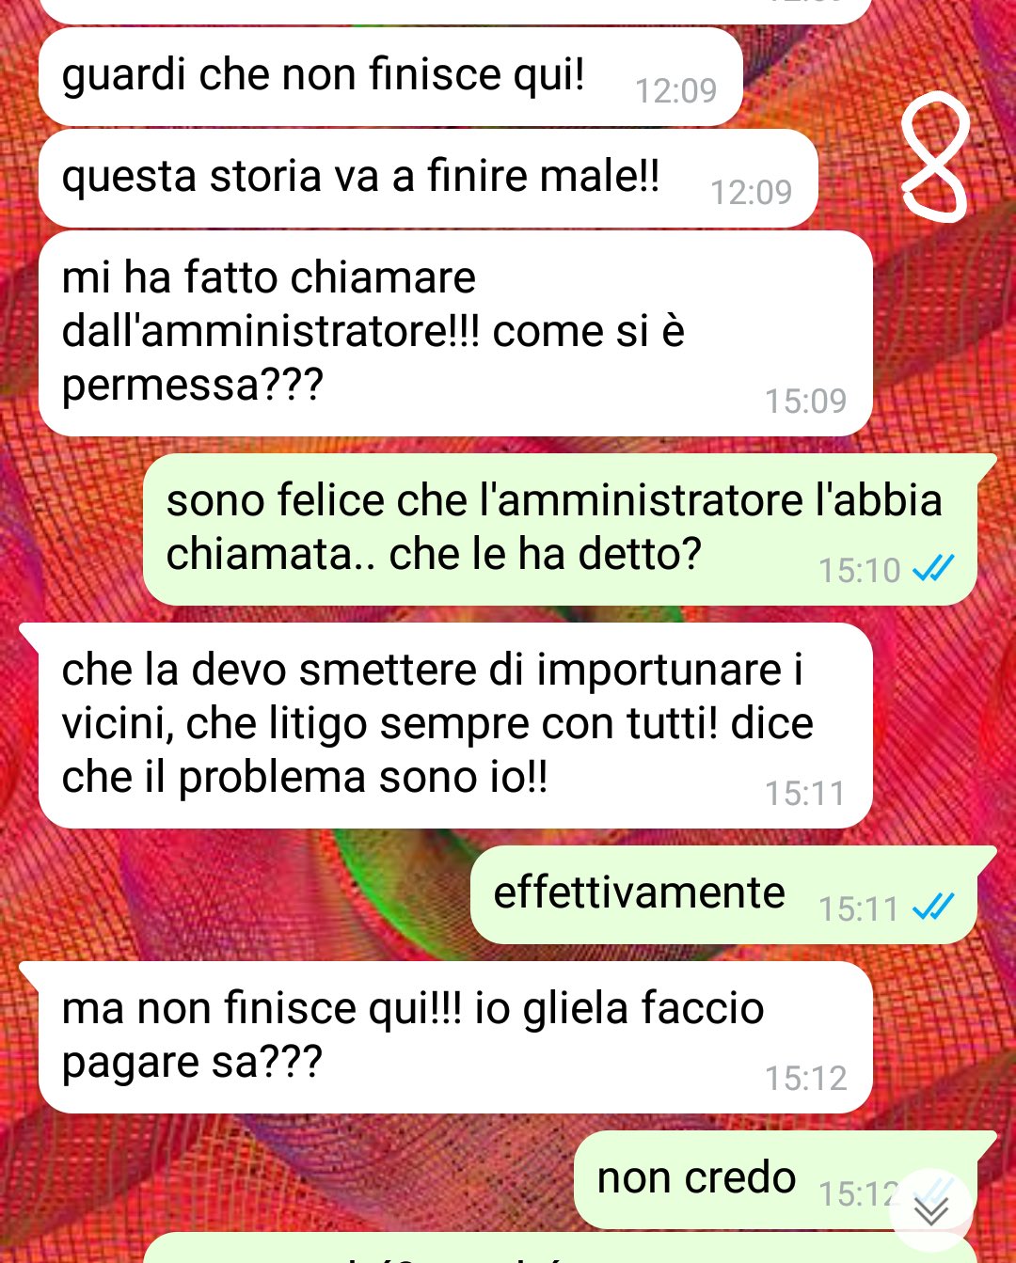
Task: Tap the scroll-to-bottom double chevron button
Action: point(931,1209)
